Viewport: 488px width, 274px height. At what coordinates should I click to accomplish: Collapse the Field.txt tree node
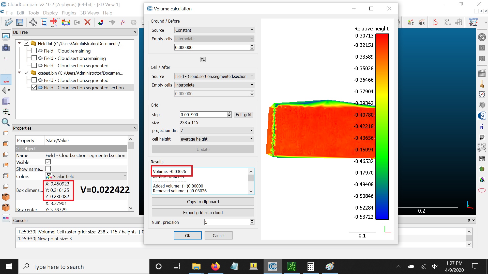[19, 43]
